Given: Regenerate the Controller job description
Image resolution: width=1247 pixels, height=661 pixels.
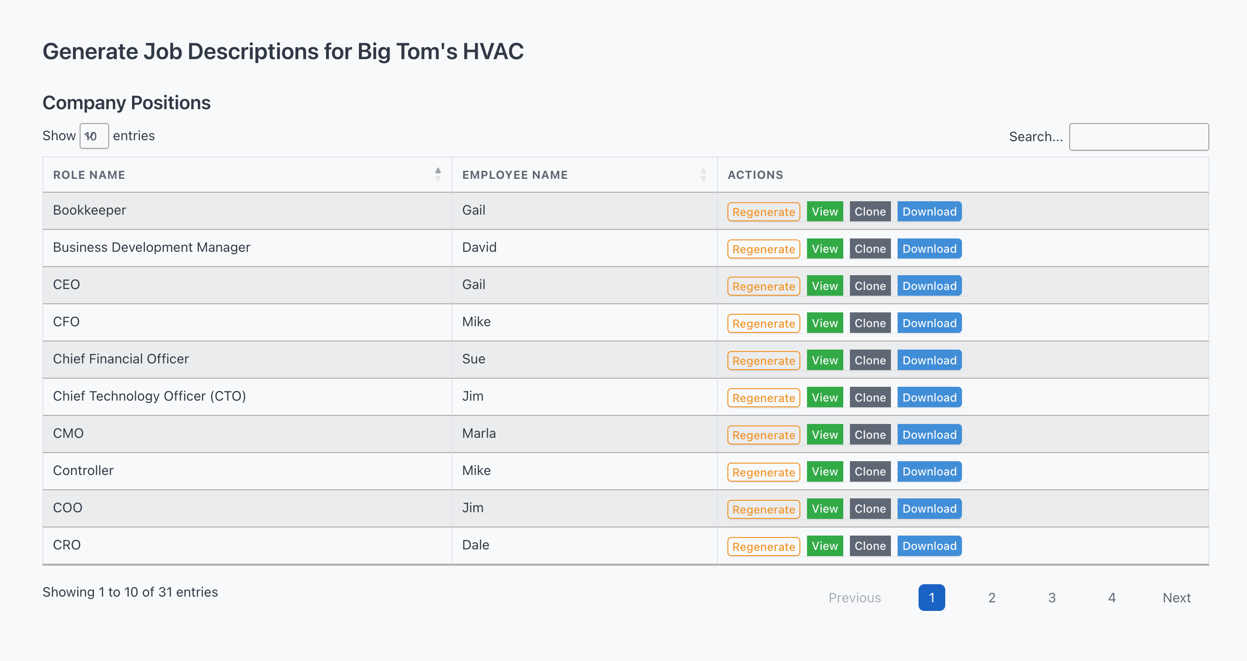Looking at the screenshot, I should point(763,472).
